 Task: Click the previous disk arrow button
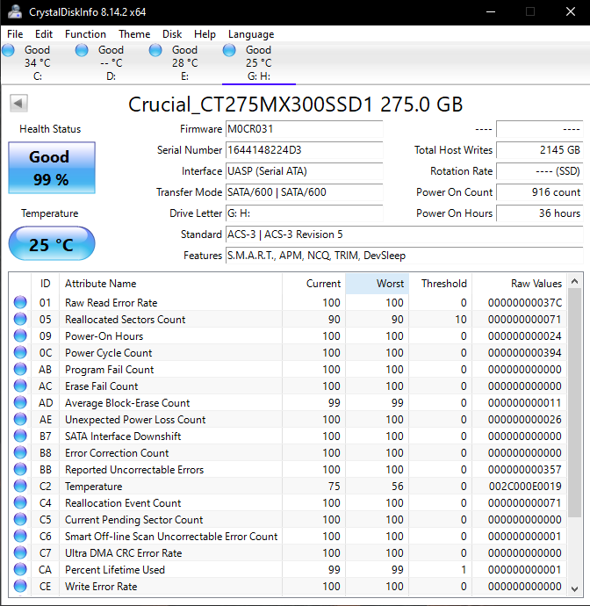(18, 103)
